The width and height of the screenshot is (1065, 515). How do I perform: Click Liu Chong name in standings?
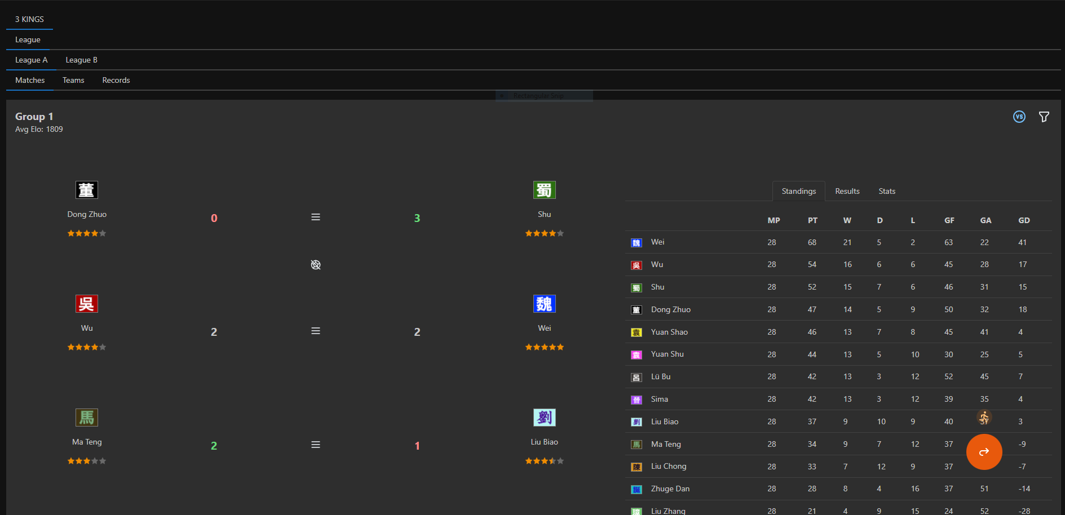tap(669, 466)
